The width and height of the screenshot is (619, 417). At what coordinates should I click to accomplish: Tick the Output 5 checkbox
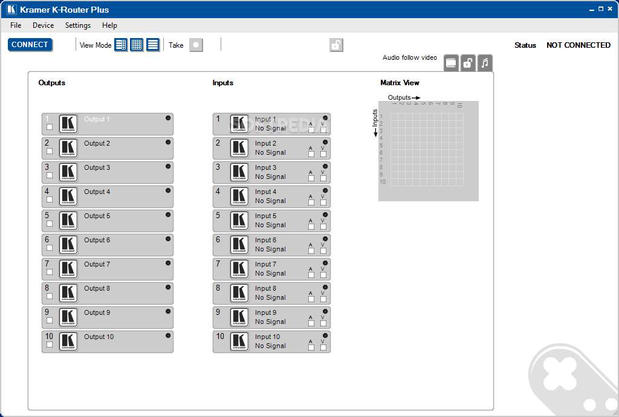(50, 224)
